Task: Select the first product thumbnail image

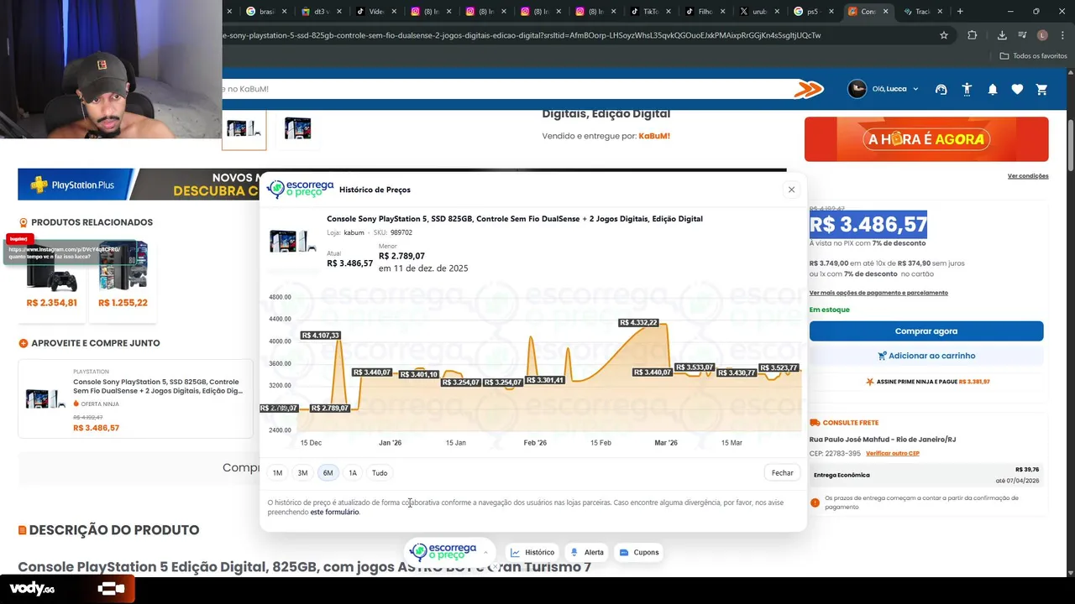Action: point(244,128)
